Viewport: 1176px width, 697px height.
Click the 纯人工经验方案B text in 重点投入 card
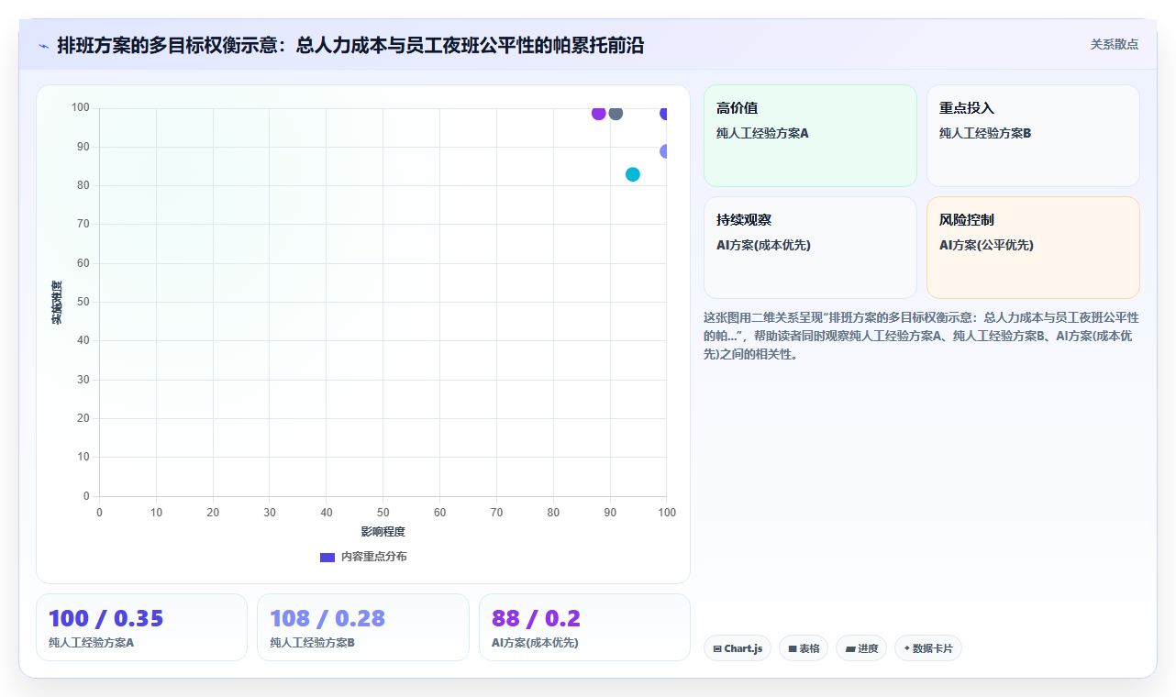pyautogui.click(x=985, y=133)
